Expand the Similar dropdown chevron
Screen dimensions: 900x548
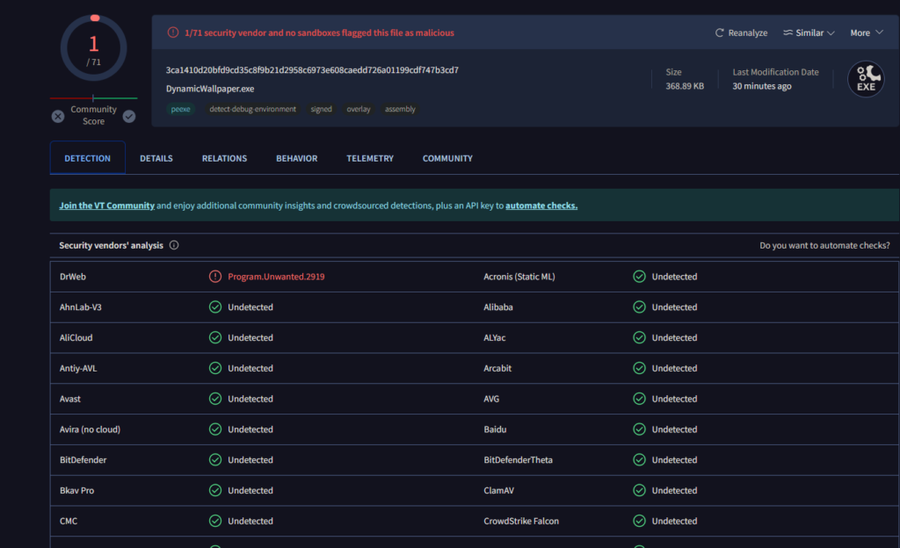point(831,33)
